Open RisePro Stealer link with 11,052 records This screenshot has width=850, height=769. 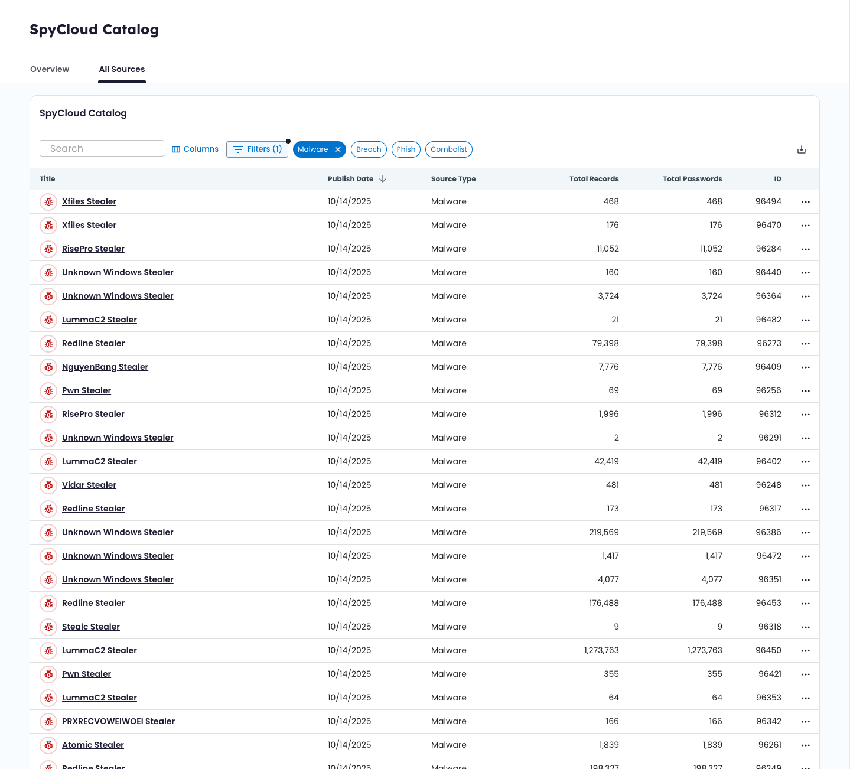[93, 249]
